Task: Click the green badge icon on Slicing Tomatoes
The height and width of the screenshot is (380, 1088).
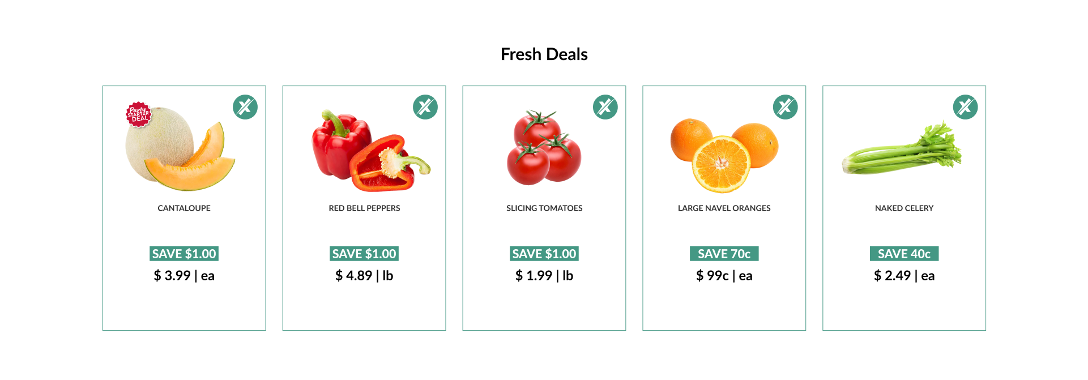Action: (605, 107)
